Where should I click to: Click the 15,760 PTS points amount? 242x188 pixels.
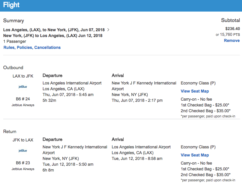coord(230,34)
